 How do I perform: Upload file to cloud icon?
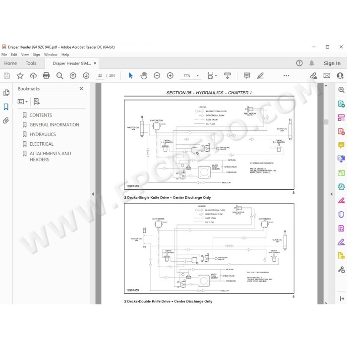[x=33, y=76]
